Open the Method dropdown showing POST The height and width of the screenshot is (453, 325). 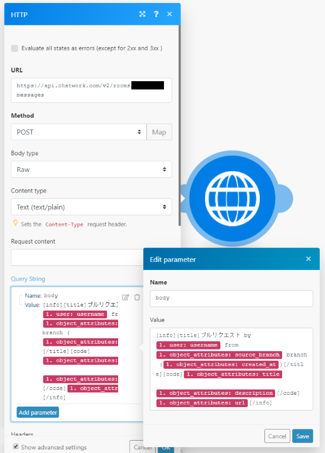click(79, 132)
